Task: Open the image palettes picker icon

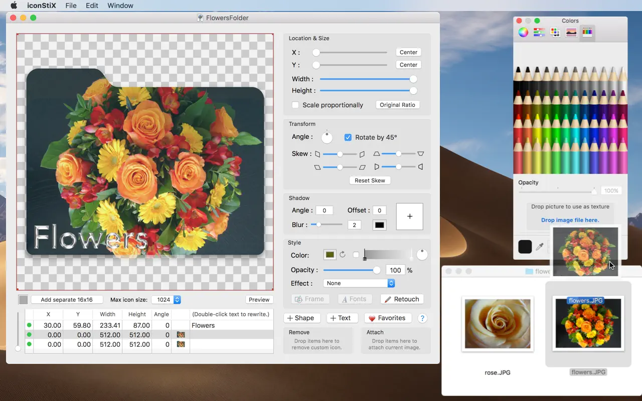Action: point(571,33)
